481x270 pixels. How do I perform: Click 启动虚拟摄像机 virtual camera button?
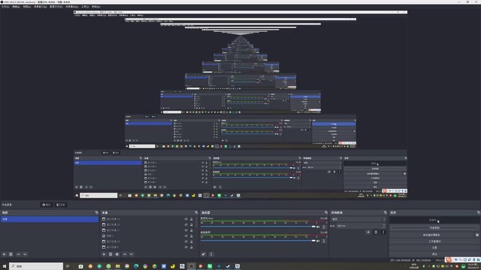[x=431, y=235]
